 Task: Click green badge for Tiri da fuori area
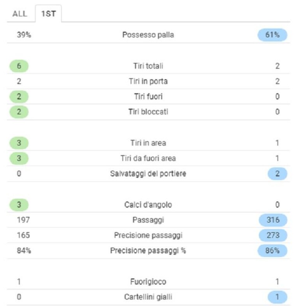19,158
